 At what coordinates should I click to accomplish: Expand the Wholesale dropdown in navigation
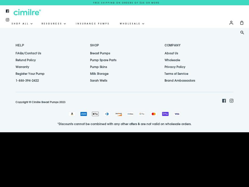pyautogui.click(x=132, y=24)
